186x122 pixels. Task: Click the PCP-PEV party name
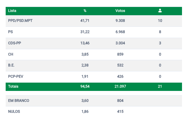16,76
